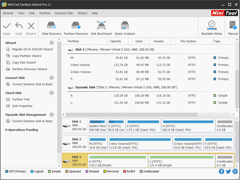Open the Partition menu
The image size is (240, 180).
(45, 13)
